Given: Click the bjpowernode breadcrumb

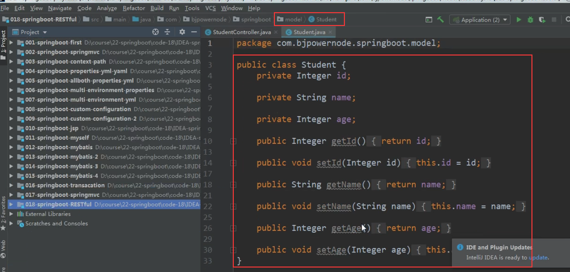Looking at the screenshot, I should click(205, 19).
